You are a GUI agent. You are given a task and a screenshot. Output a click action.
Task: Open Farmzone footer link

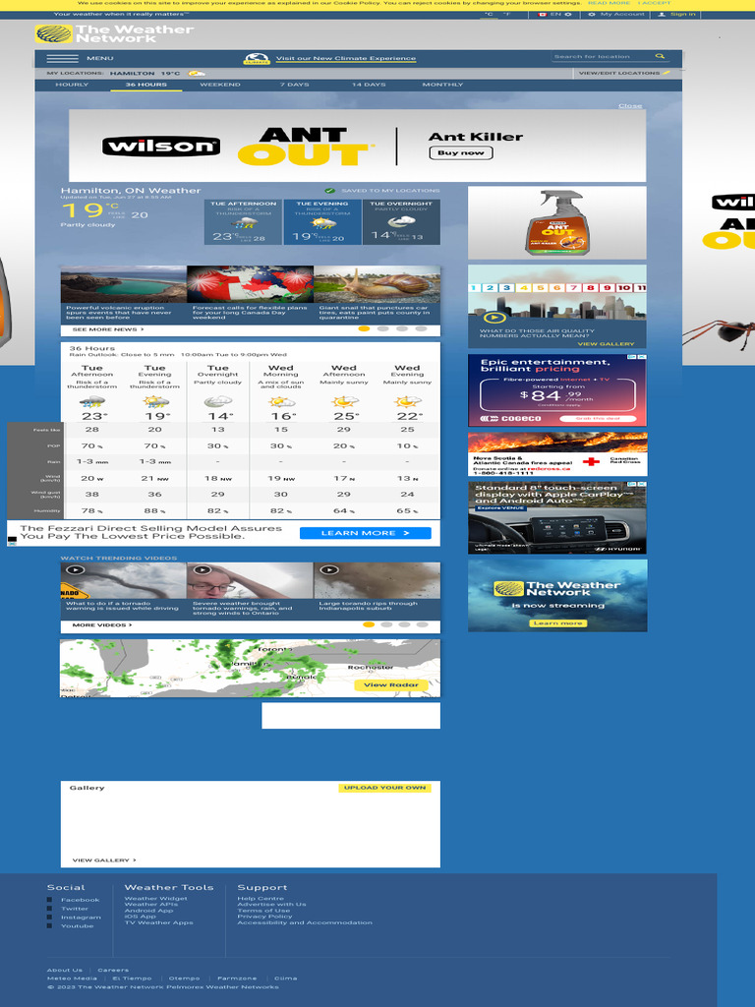(237, 978)
